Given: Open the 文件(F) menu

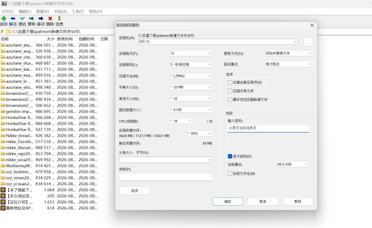Looking at the screenshot, I should [x=7, y=11].
